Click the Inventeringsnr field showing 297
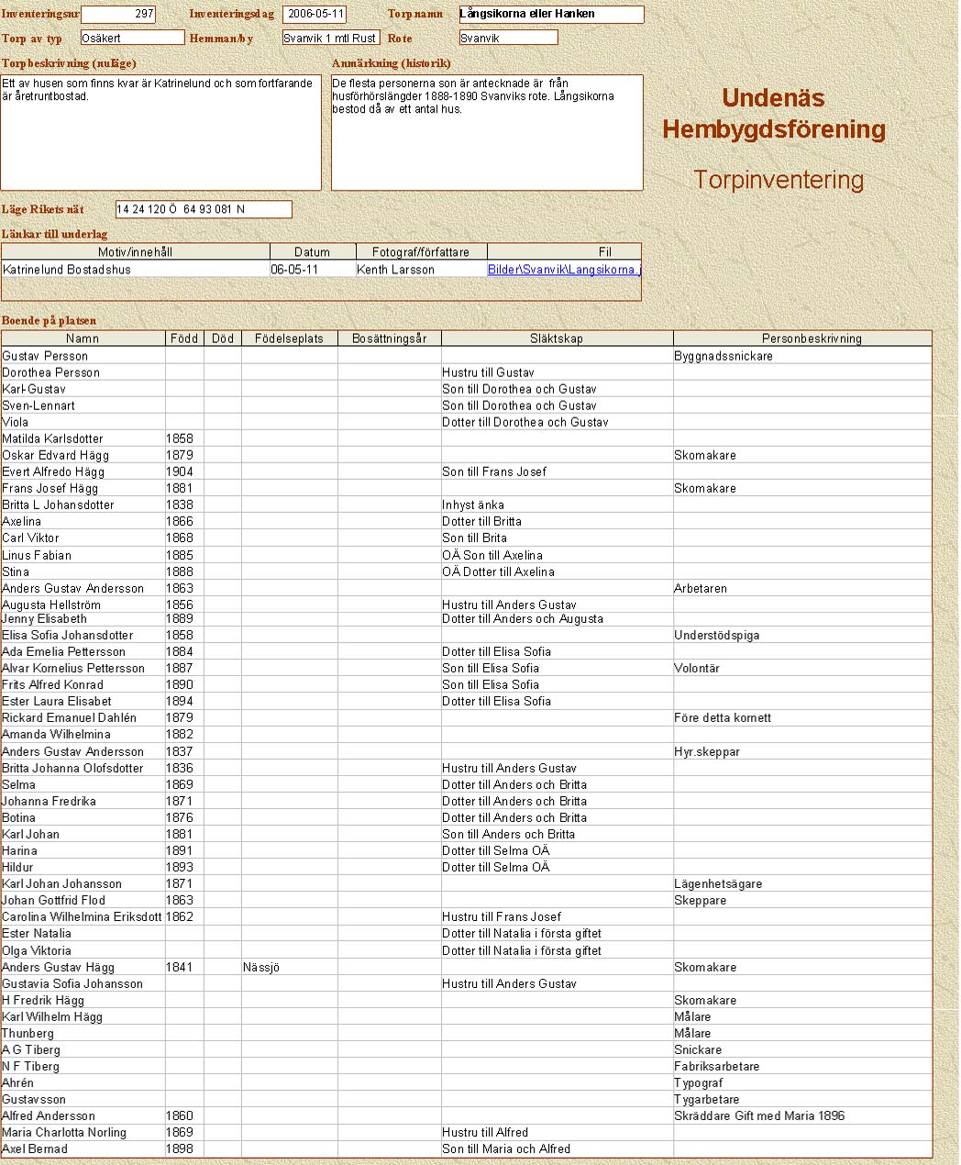 click(118, 15)
